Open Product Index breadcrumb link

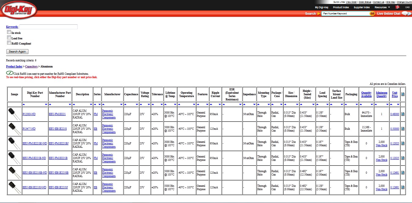(x=14, y=67)
